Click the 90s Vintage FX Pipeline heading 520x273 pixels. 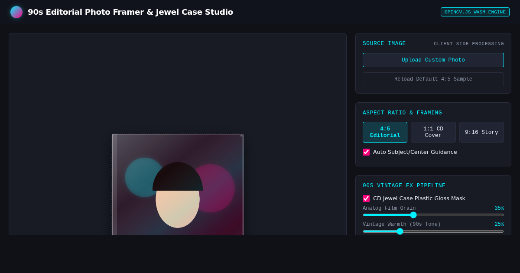point(404,185)
